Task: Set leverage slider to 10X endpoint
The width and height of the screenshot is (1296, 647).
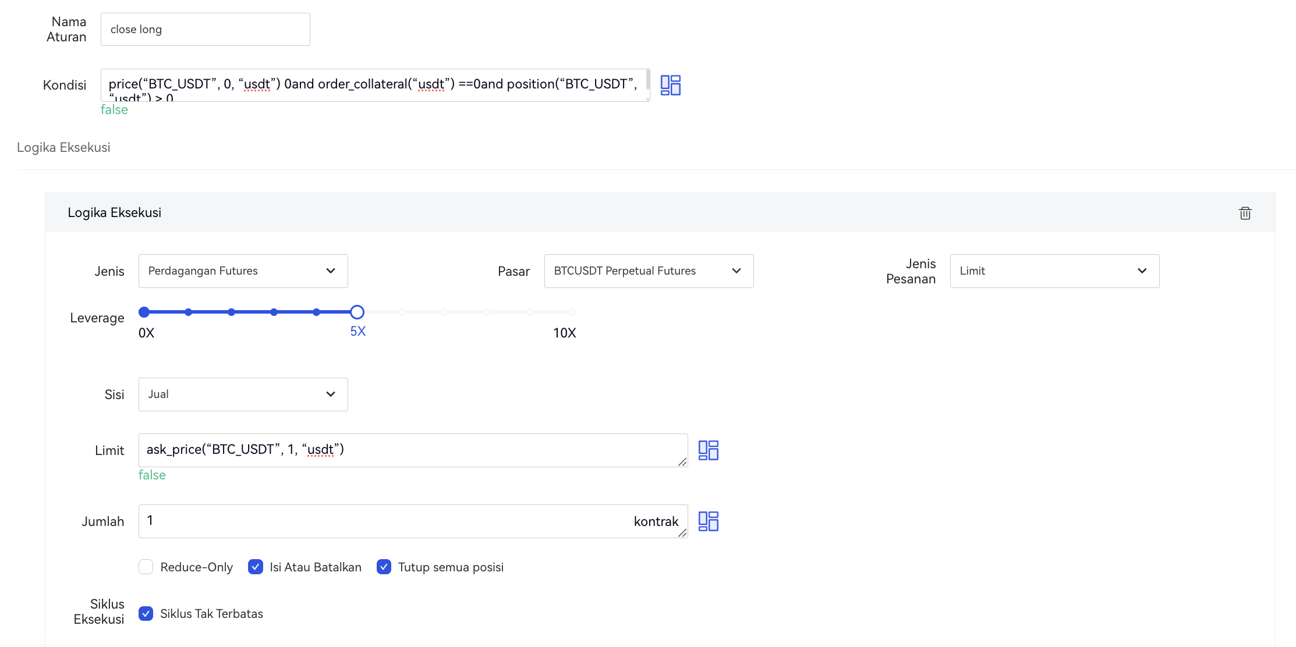Action: click(x=572, y=312)
